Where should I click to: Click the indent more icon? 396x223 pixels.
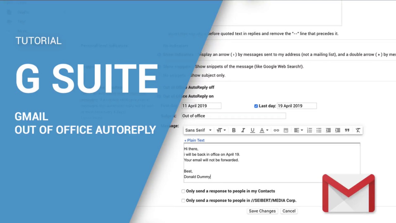pyautogui.click(x=338, y=130)
